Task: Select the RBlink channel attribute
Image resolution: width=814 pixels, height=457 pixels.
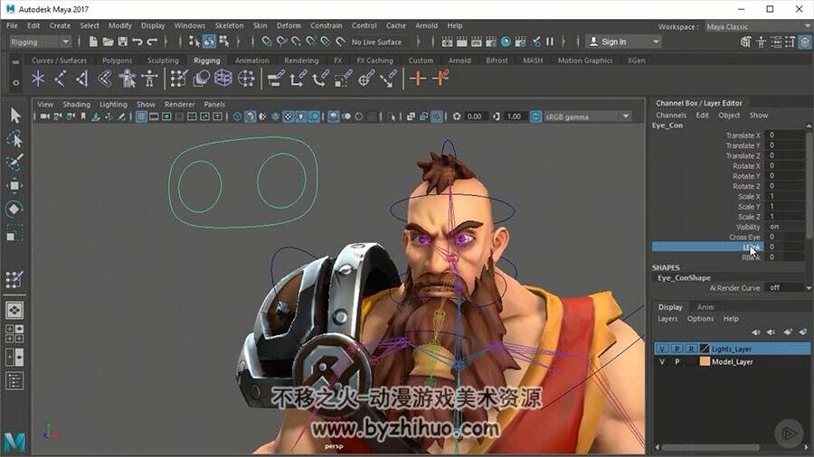Action: pyautogui.click(x=751, y=257)
